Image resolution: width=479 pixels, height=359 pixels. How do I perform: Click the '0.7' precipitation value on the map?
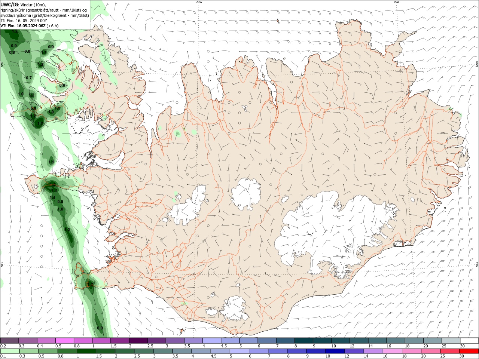(29, 78)
